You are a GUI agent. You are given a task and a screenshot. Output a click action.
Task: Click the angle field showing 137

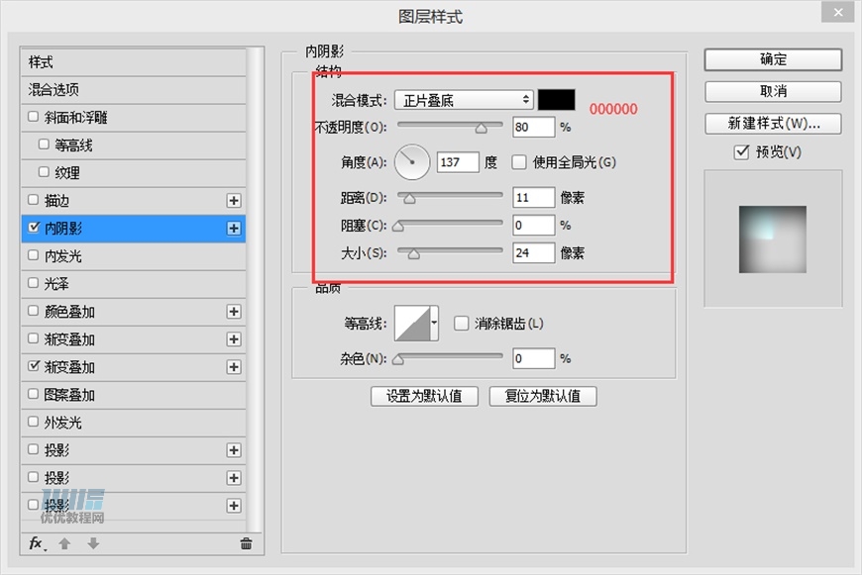[x=458, y=162]
